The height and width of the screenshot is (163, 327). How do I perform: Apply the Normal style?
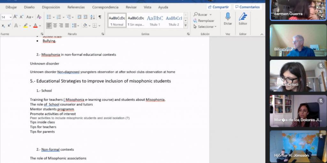(x=117, y=20)
